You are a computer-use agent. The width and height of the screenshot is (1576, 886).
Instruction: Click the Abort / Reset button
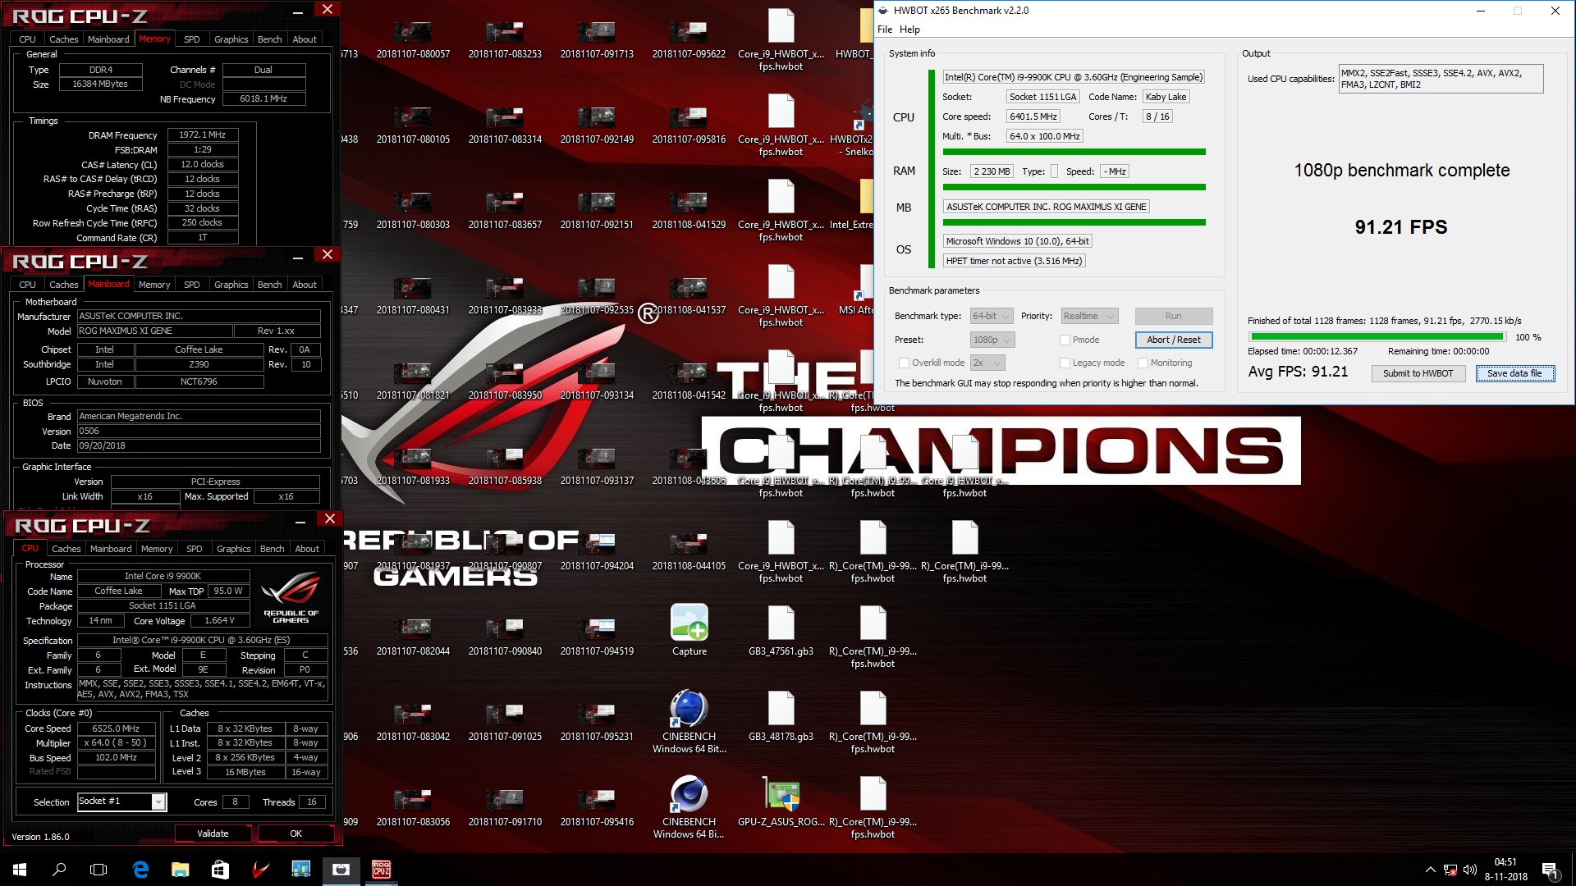(x=1174, y=340)
